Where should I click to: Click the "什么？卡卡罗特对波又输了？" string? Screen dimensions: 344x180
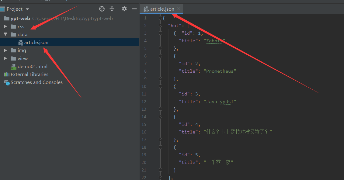[238, 132]
